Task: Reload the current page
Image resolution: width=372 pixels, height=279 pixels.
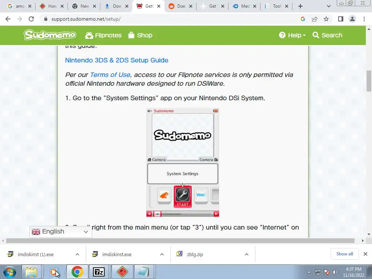Action: coord(31,19)
